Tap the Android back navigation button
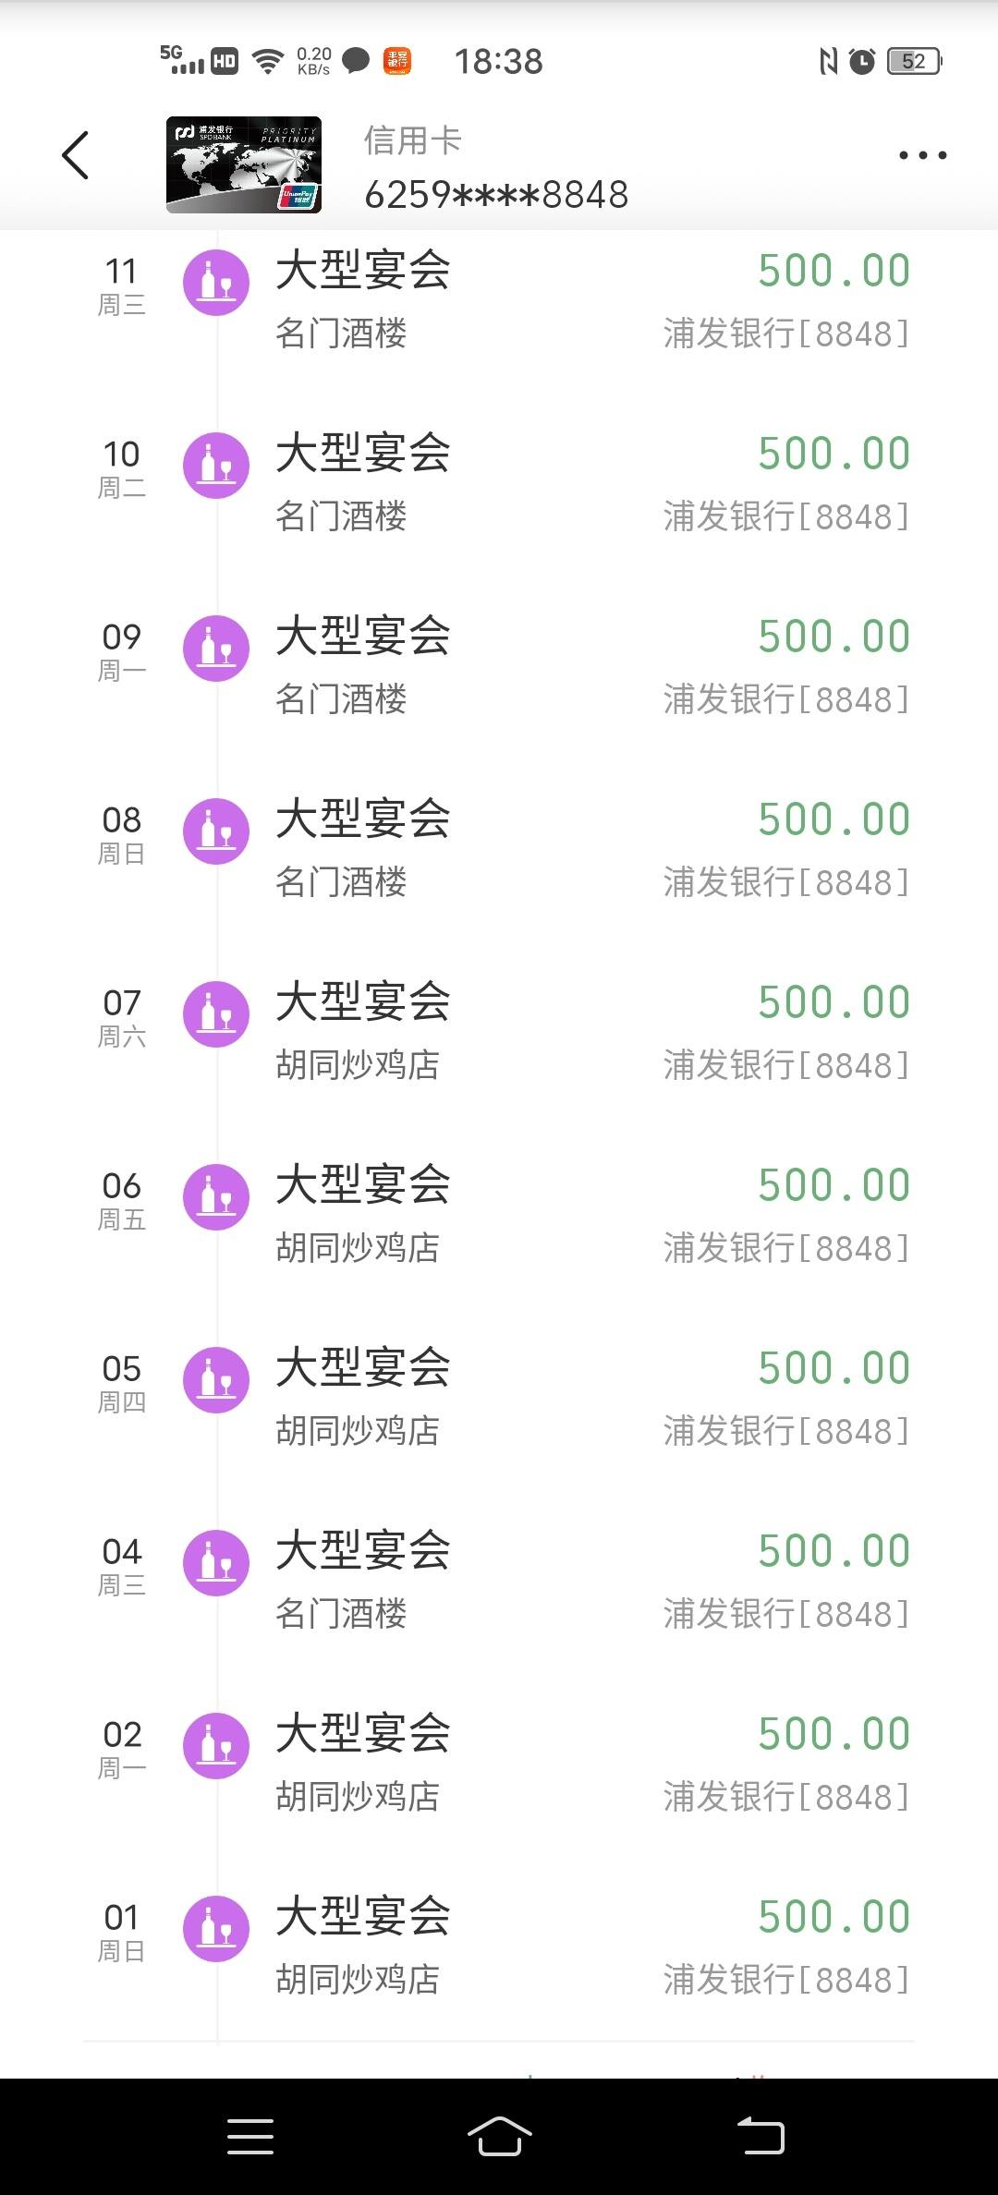Viewport: 998px width, 2195px height. coord(760,2136)
